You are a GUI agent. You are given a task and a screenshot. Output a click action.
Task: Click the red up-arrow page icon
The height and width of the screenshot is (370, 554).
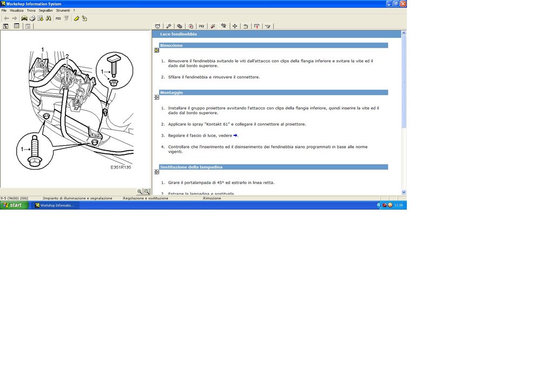(257, 26)
